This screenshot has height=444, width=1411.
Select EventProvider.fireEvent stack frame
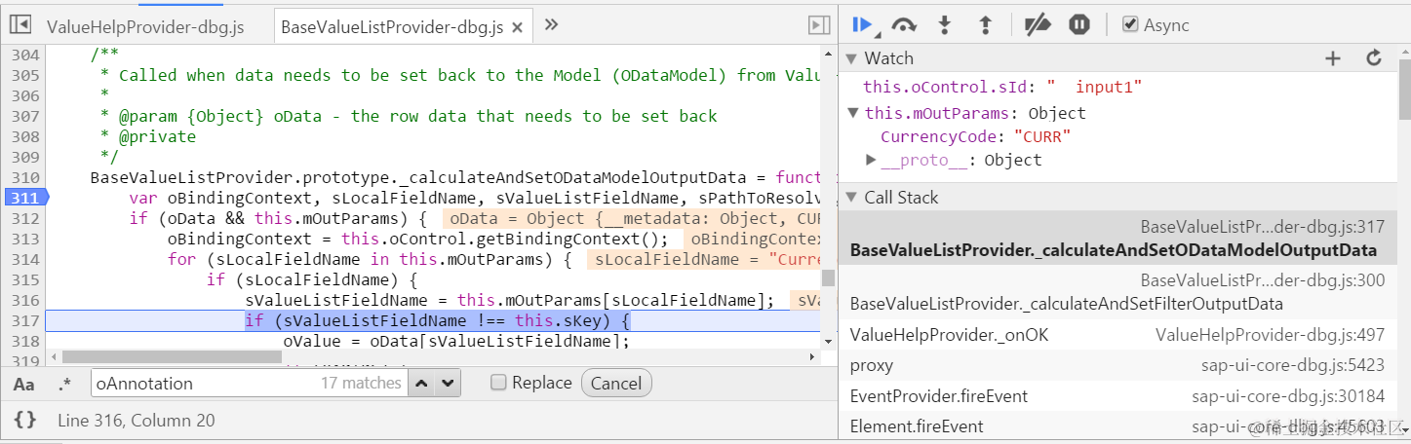point(1117,396)
